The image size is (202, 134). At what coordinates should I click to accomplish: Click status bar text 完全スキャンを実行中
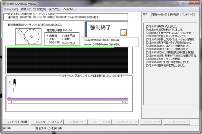[49, 128]
